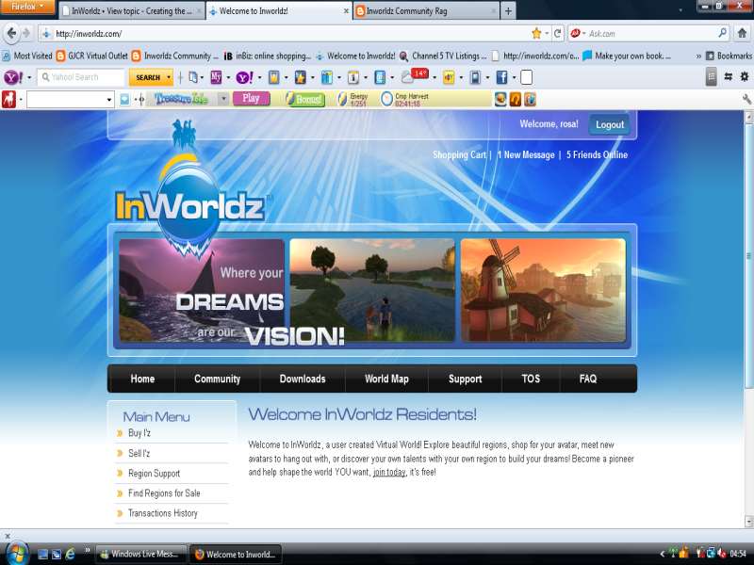Screen dimensions: 754x565
Task: Click the Zynga dog logo icon
Action: [x=8, y=100]
